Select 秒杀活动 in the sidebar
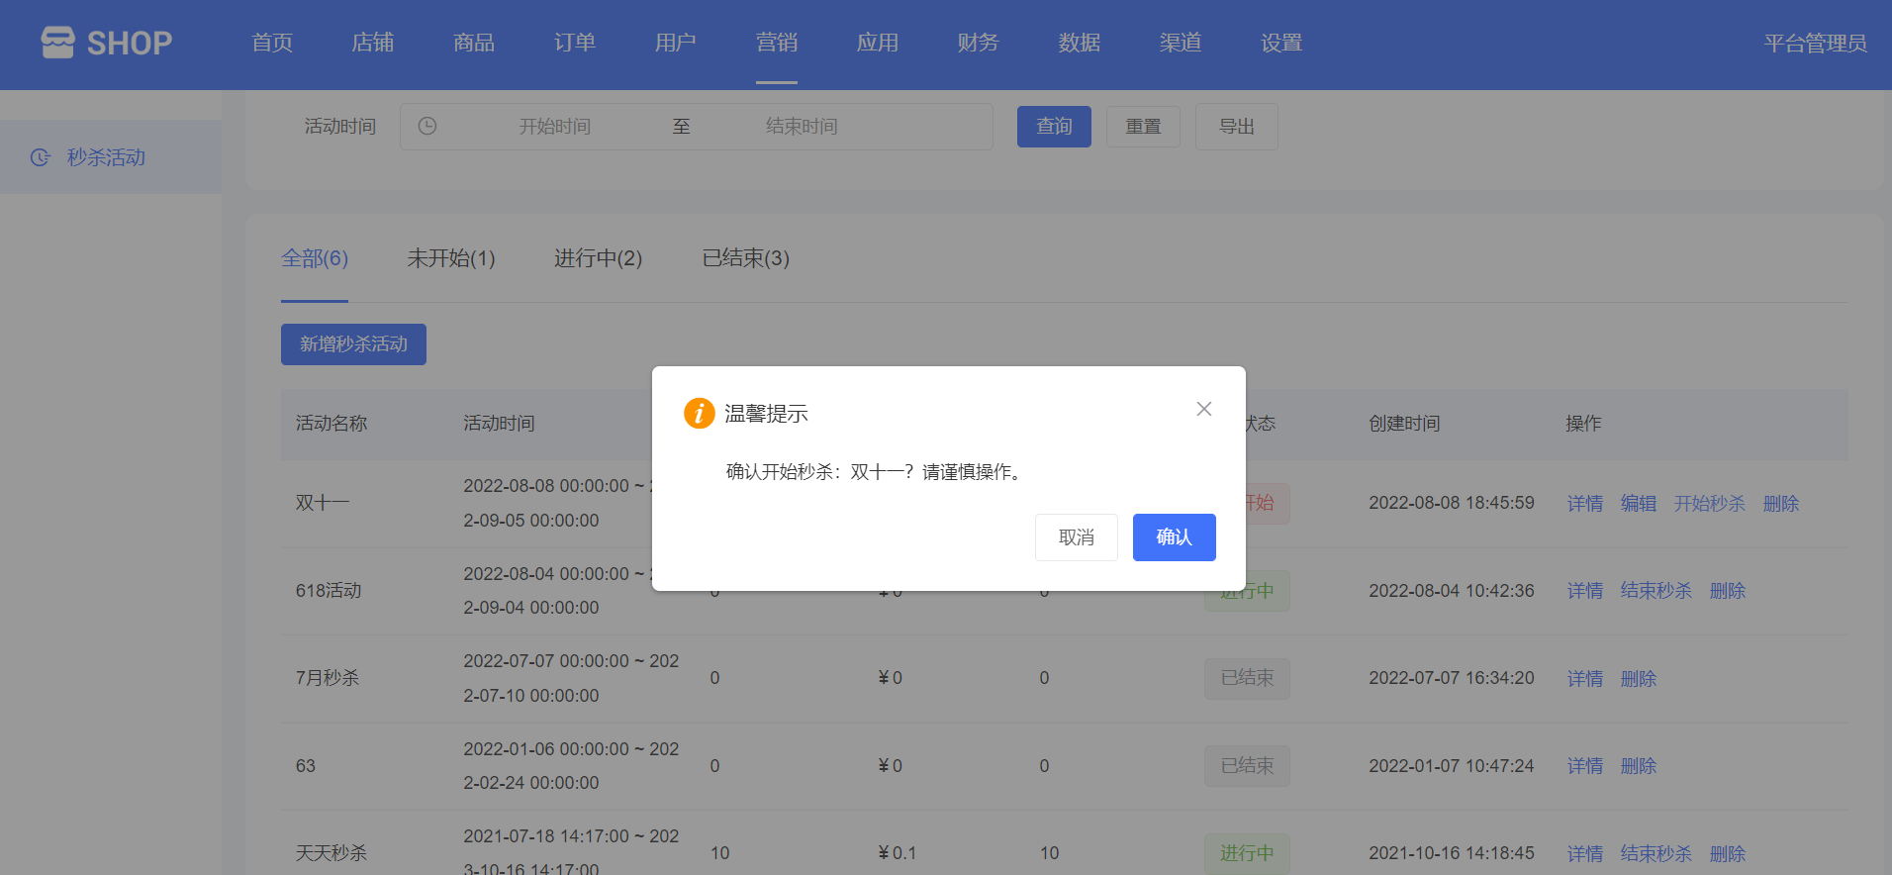The height and width of the screenshot is (875, 1892). (x=111, y=157)
